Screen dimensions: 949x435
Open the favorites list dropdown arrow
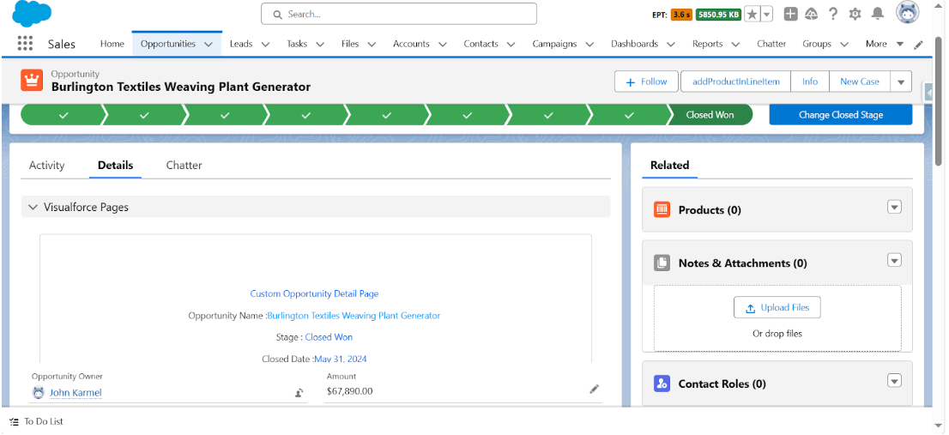pyautogui.click(x=766, y=15)
